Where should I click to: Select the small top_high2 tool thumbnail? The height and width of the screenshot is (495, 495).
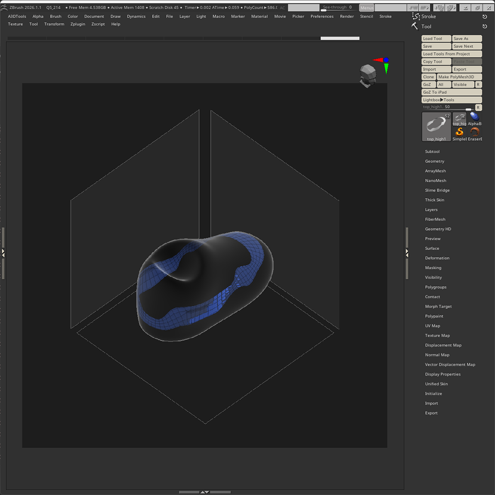[459, 118]
